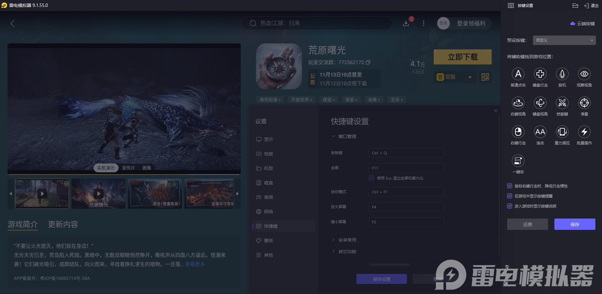Select the 批量操作 batch operation icon
Viewport: 602px width, 294px height.
(584, 132)
